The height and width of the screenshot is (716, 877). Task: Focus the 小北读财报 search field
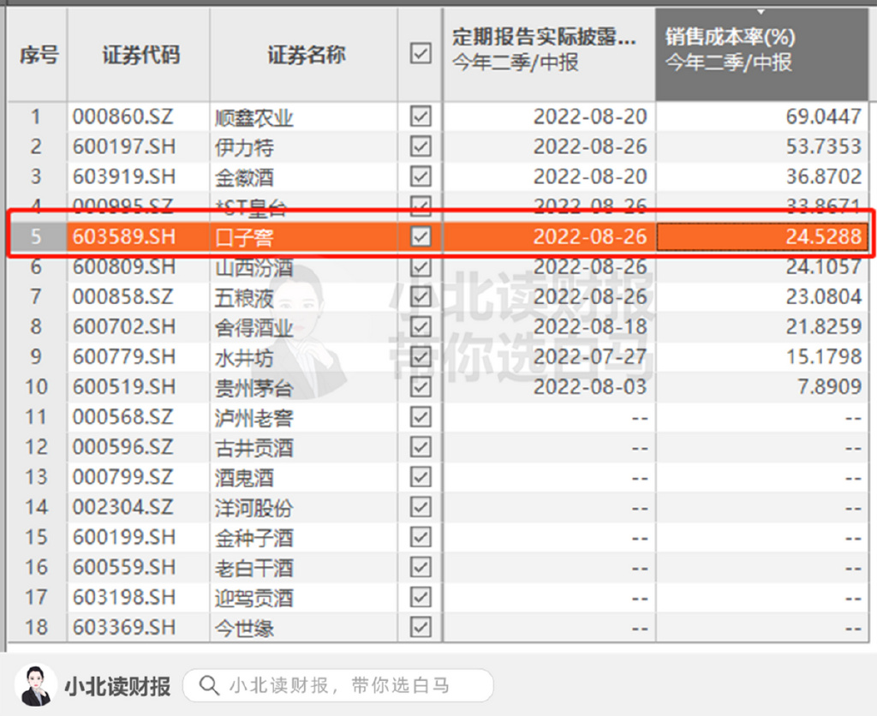(337, 685)
